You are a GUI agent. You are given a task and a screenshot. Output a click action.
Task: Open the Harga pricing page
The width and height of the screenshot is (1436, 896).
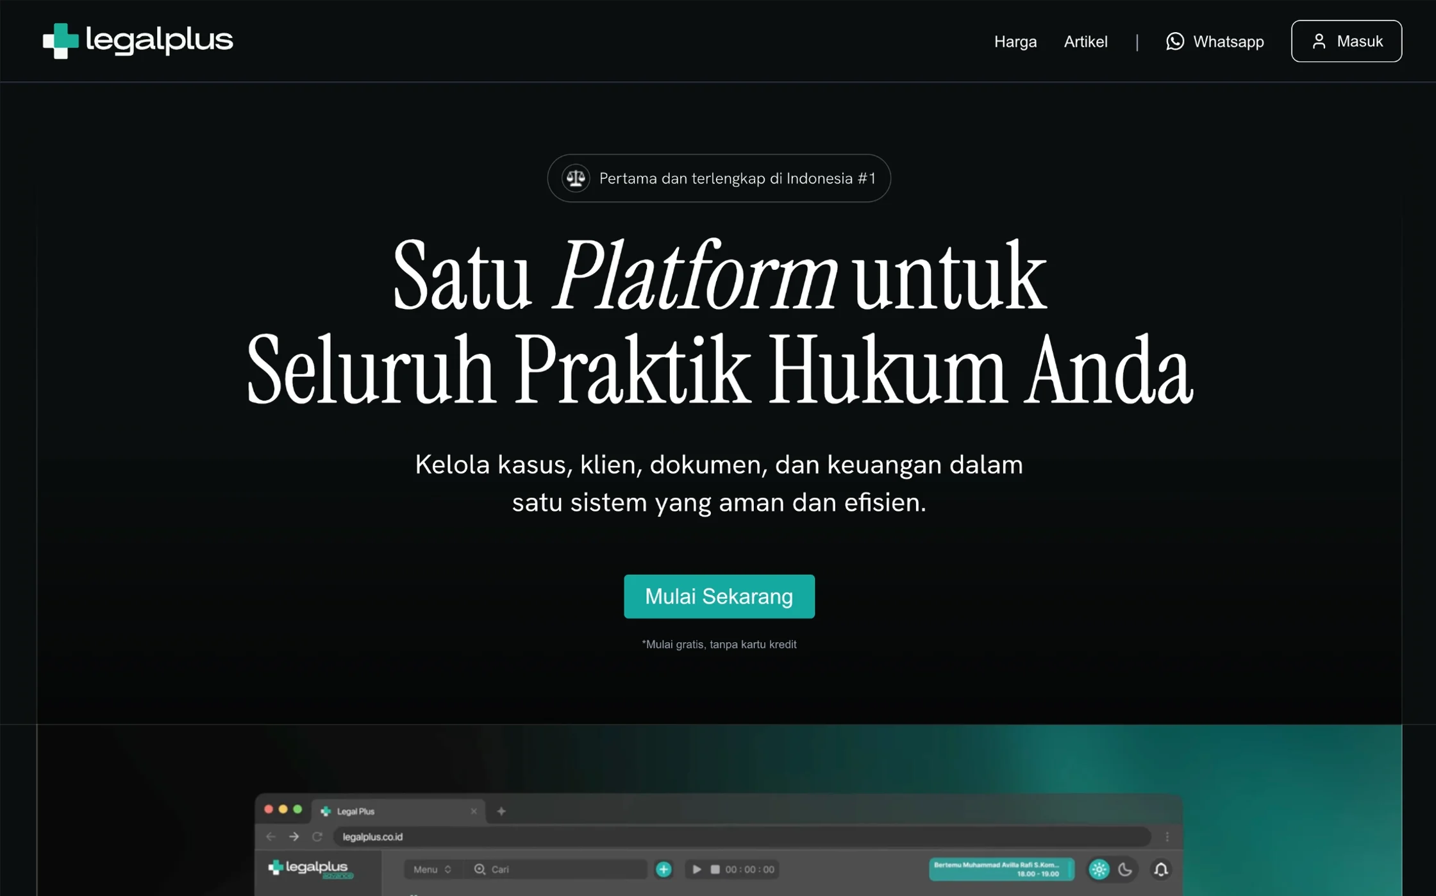1015,42
